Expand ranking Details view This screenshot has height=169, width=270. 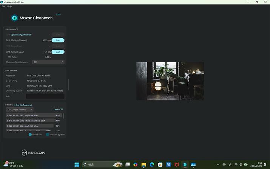59,109
